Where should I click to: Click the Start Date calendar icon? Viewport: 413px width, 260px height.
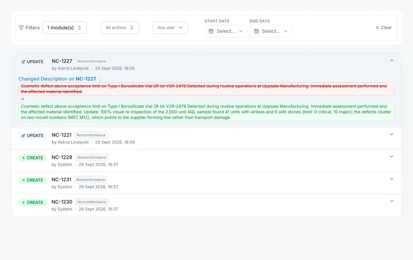coord(211,31)
